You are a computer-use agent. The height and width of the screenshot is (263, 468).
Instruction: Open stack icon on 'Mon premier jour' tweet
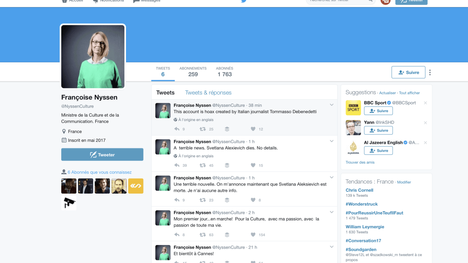227,235
